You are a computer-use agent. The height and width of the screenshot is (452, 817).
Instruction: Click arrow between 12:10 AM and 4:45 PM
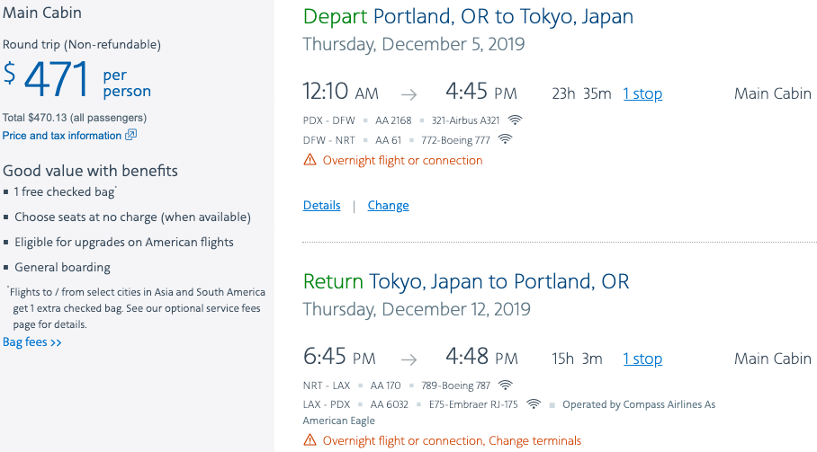click(x=409, y=93)
